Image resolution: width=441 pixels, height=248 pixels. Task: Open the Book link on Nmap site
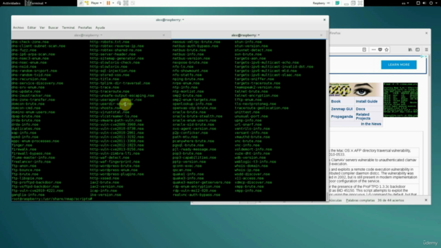336,101
